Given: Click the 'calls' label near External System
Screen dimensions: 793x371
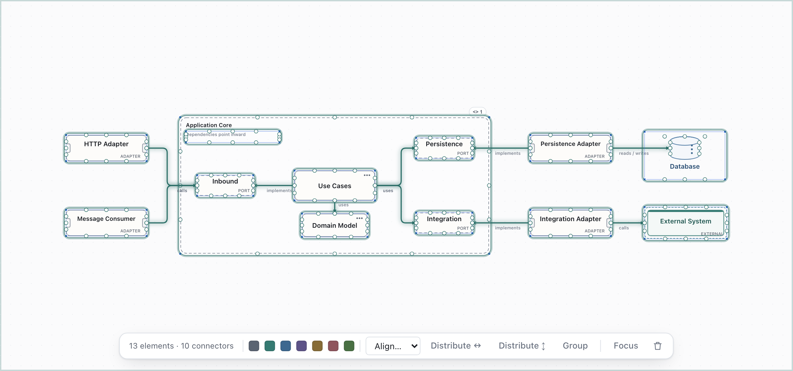Looking at the screenshot, I should pos(623,228).
